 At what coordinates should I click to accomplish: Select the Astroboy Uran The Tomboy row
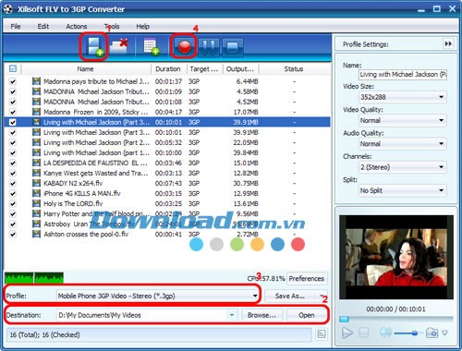click(x=167, y=224)
